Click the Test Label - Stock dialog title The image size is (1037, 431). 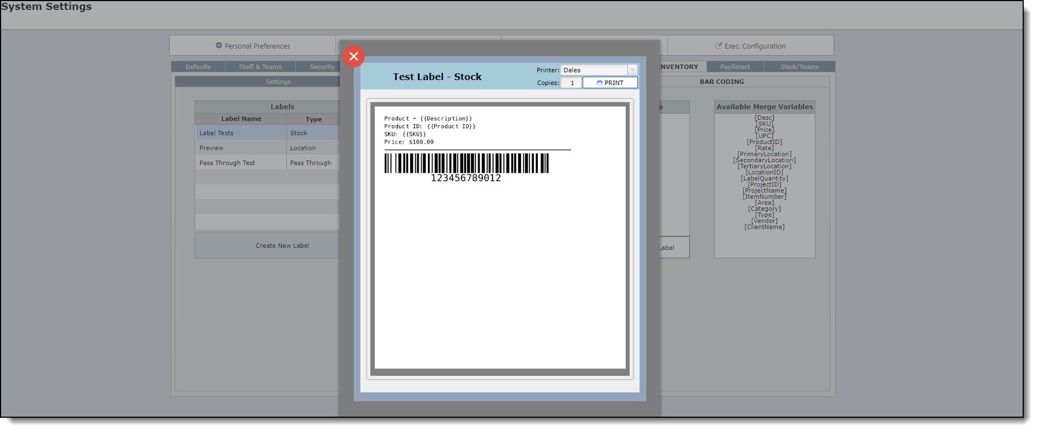click(437, 77)
